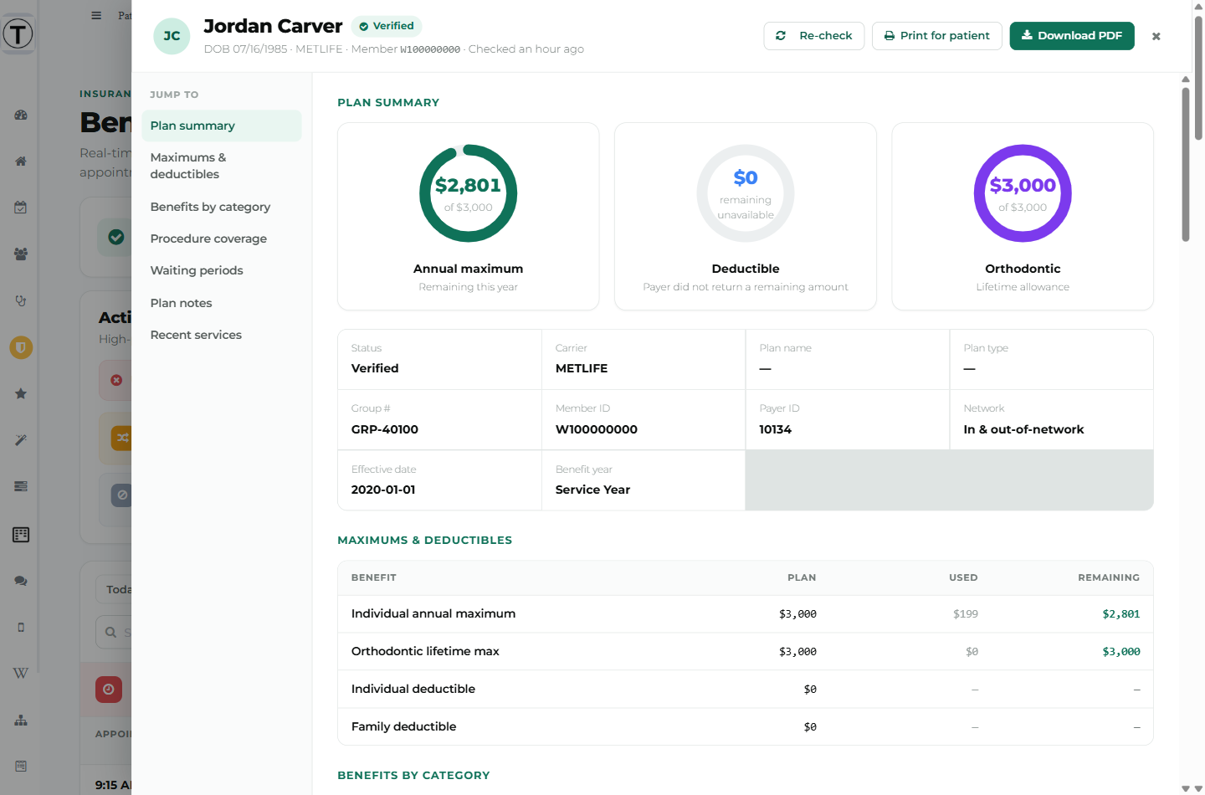Open the chat bubbles icon in sidebar
This screenshot has width=1205, height=795.
pyautogui.click(x=21, y=581)
